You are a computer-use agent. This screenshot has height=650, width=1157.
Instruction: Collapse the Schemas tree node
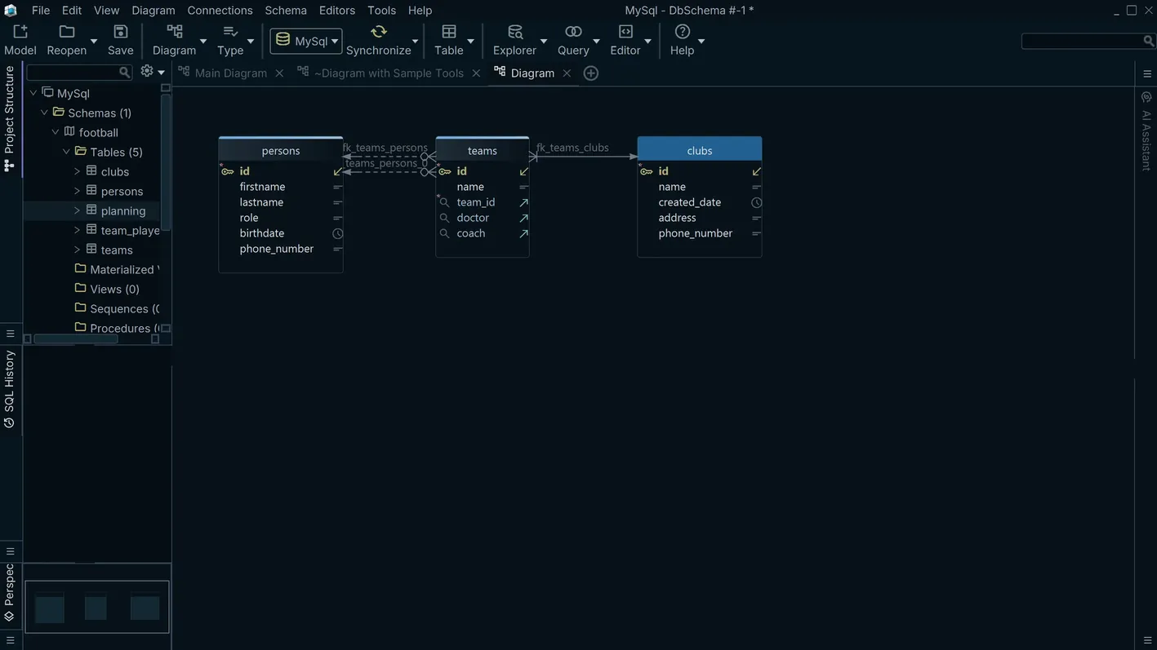[x=44, y=112]
